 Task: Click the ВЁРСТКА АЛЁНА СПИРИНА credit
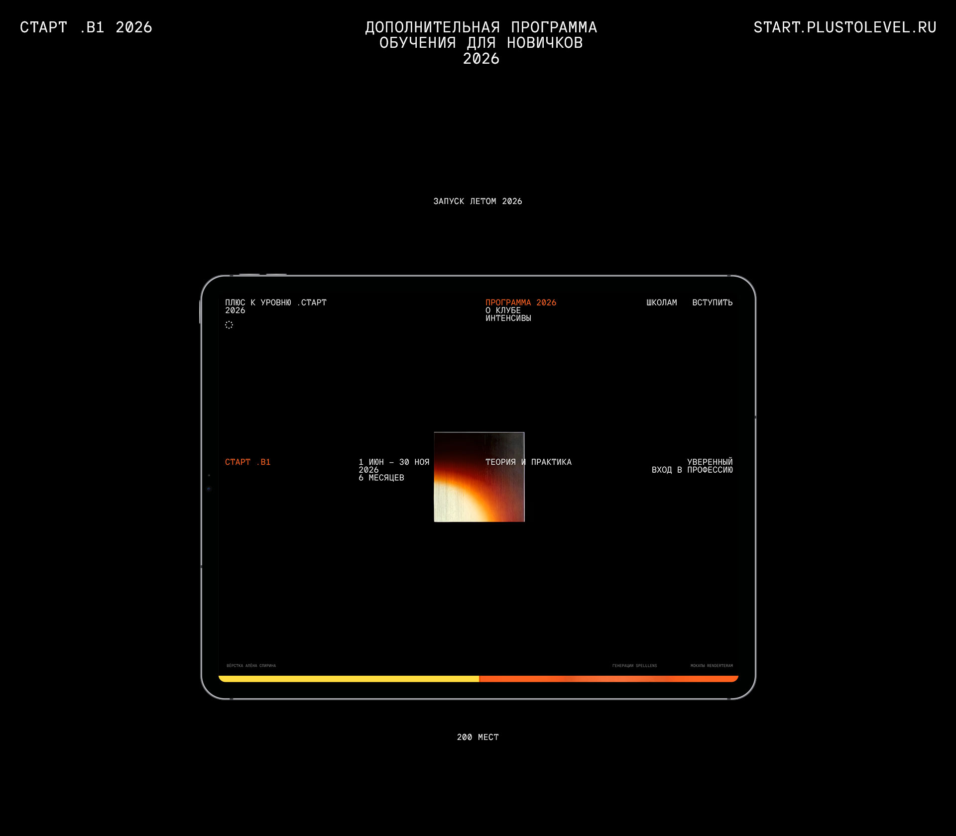(251, 666)
